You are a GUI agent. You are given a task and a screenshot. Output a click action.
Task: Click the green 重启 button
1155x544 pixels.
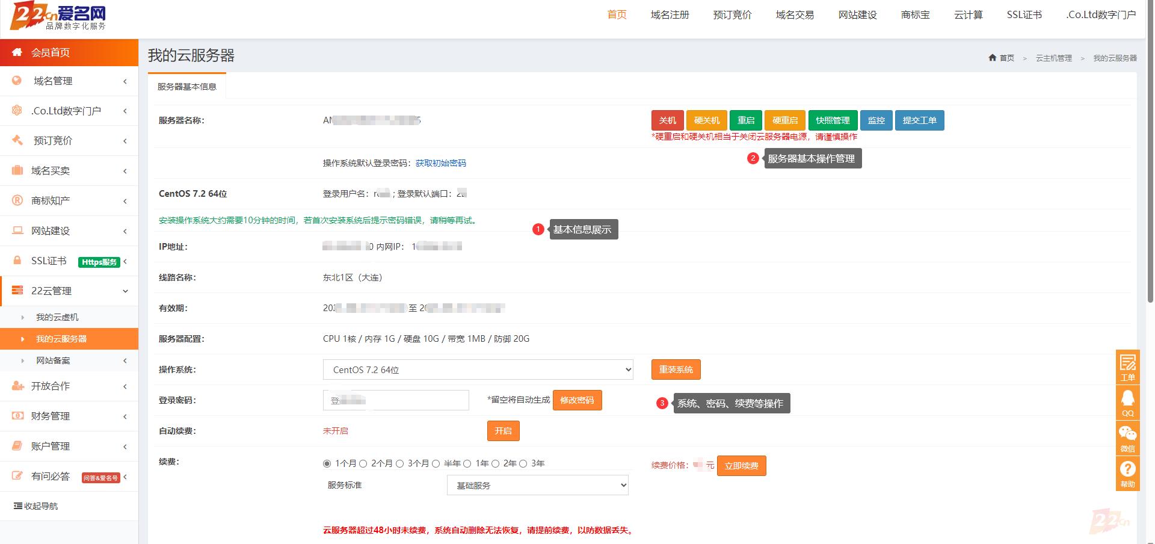click(x=746, y=120)
